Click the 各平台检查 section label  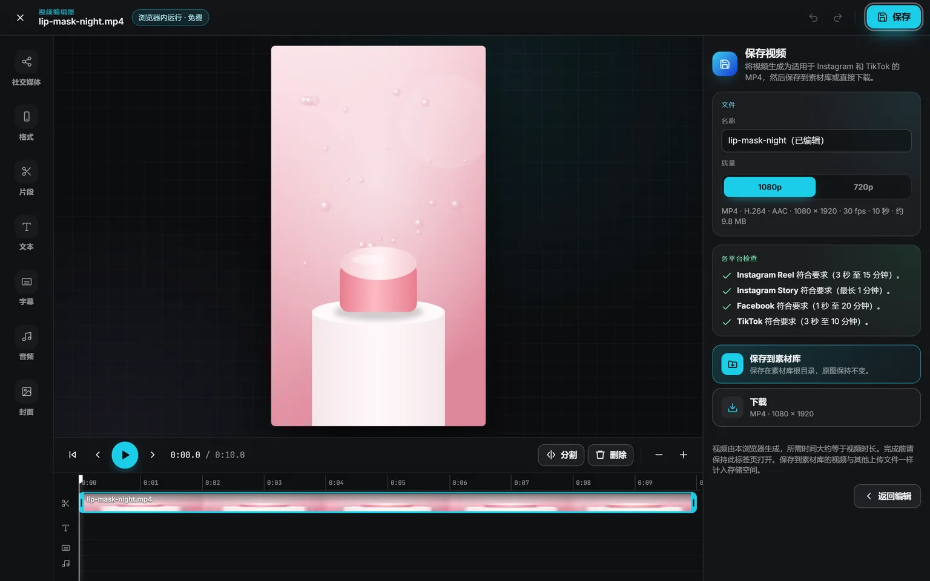pos(739,258)
